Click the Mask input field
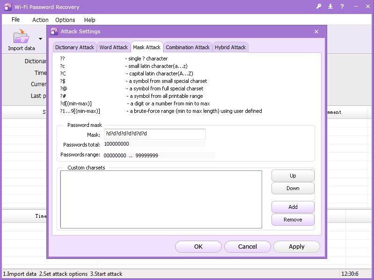The height and width of the screenshot is (280, 374). (155, 134)
